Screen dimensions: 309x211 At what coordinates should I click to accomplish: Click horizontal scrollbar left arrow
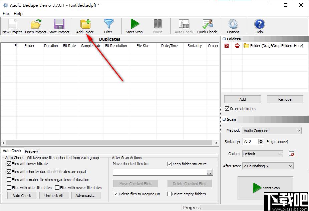4,143
